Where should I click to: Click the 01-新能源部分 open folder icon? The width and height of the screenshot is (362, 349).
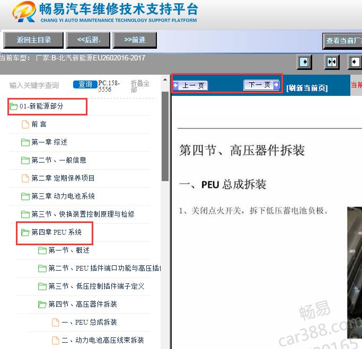click(14, 106)
